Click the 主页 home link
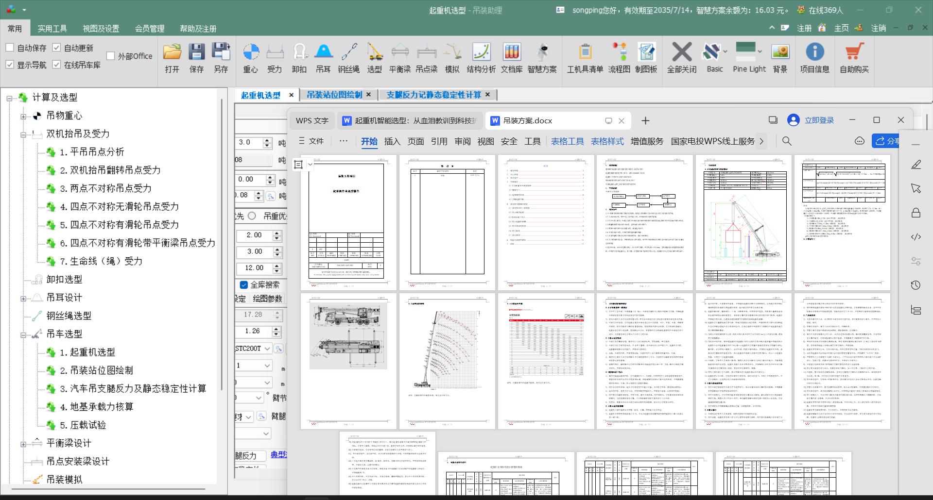The height and width of the screenshot is (500, 933). click(842, 28)
